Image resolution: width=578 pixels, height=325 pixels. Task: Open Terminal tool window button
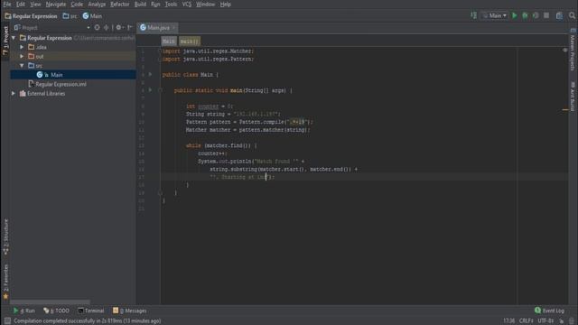[90, 311]
